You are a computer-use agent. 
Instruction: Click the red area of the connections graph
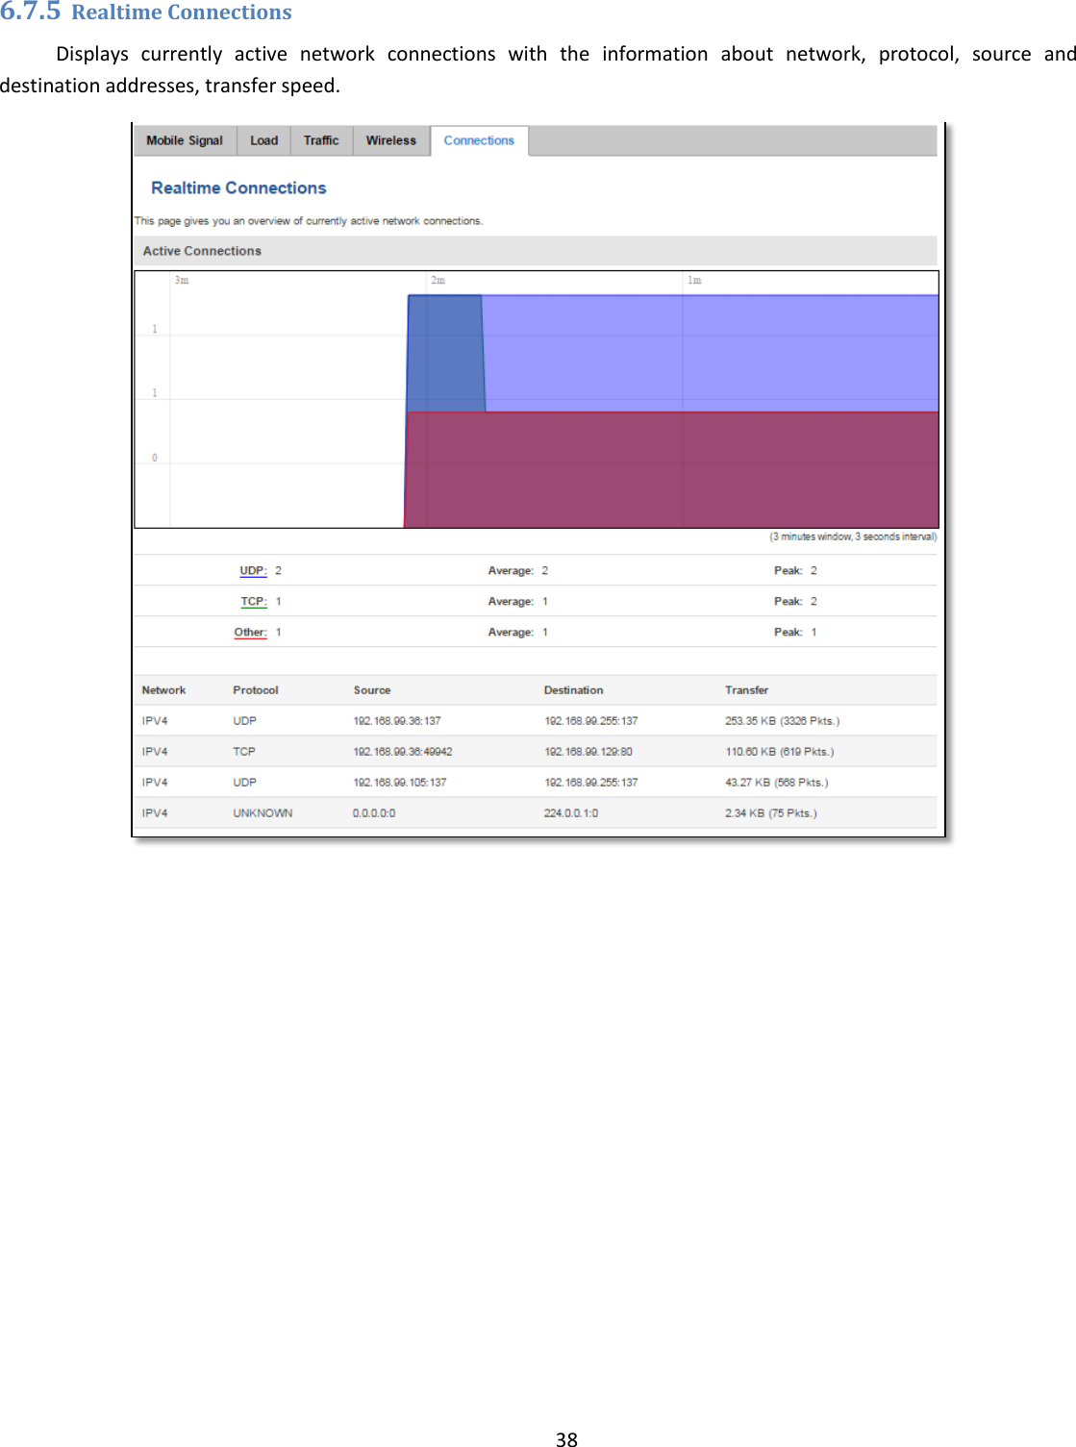[673, 471]
